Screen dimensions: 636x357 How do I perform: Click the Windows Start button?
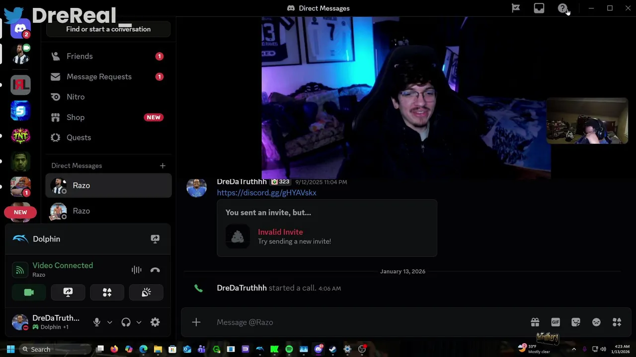pyautogui.click(x=10, y=349)
